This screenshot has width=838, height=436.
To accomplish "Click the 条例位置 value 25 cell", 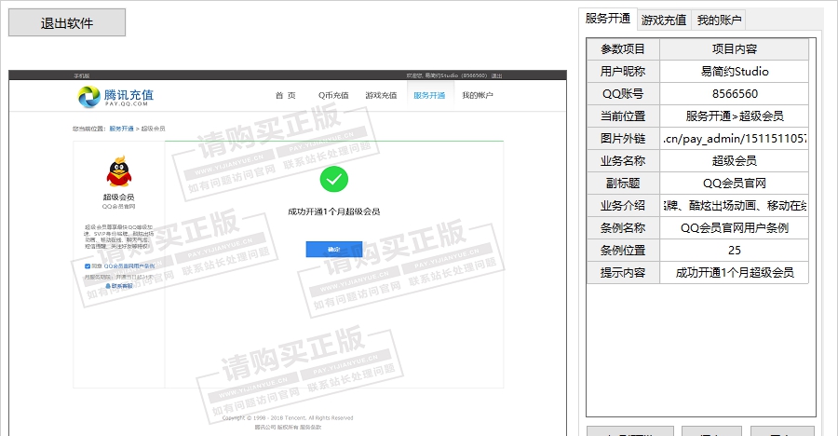I will 735,250.
